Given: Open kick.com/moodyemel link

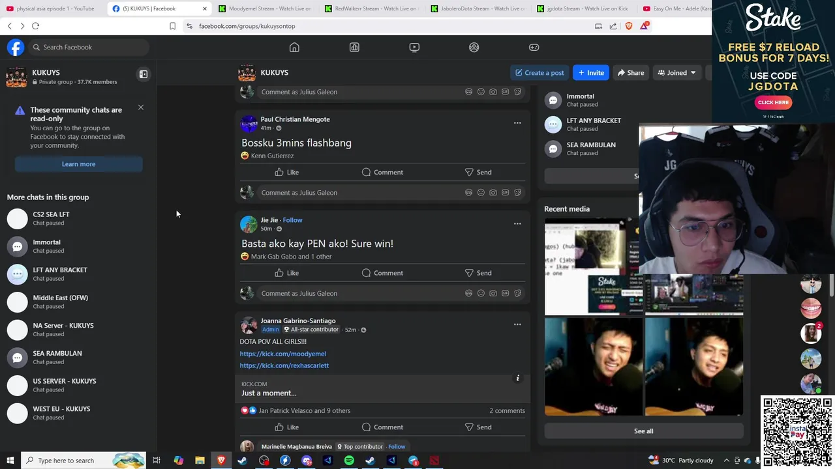Looking at the screenshot, I should point(282,354).
